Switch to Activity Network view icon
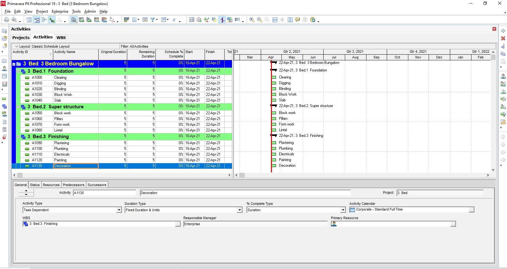This screenshot has width=507, height=269. [x=44, y=20]
